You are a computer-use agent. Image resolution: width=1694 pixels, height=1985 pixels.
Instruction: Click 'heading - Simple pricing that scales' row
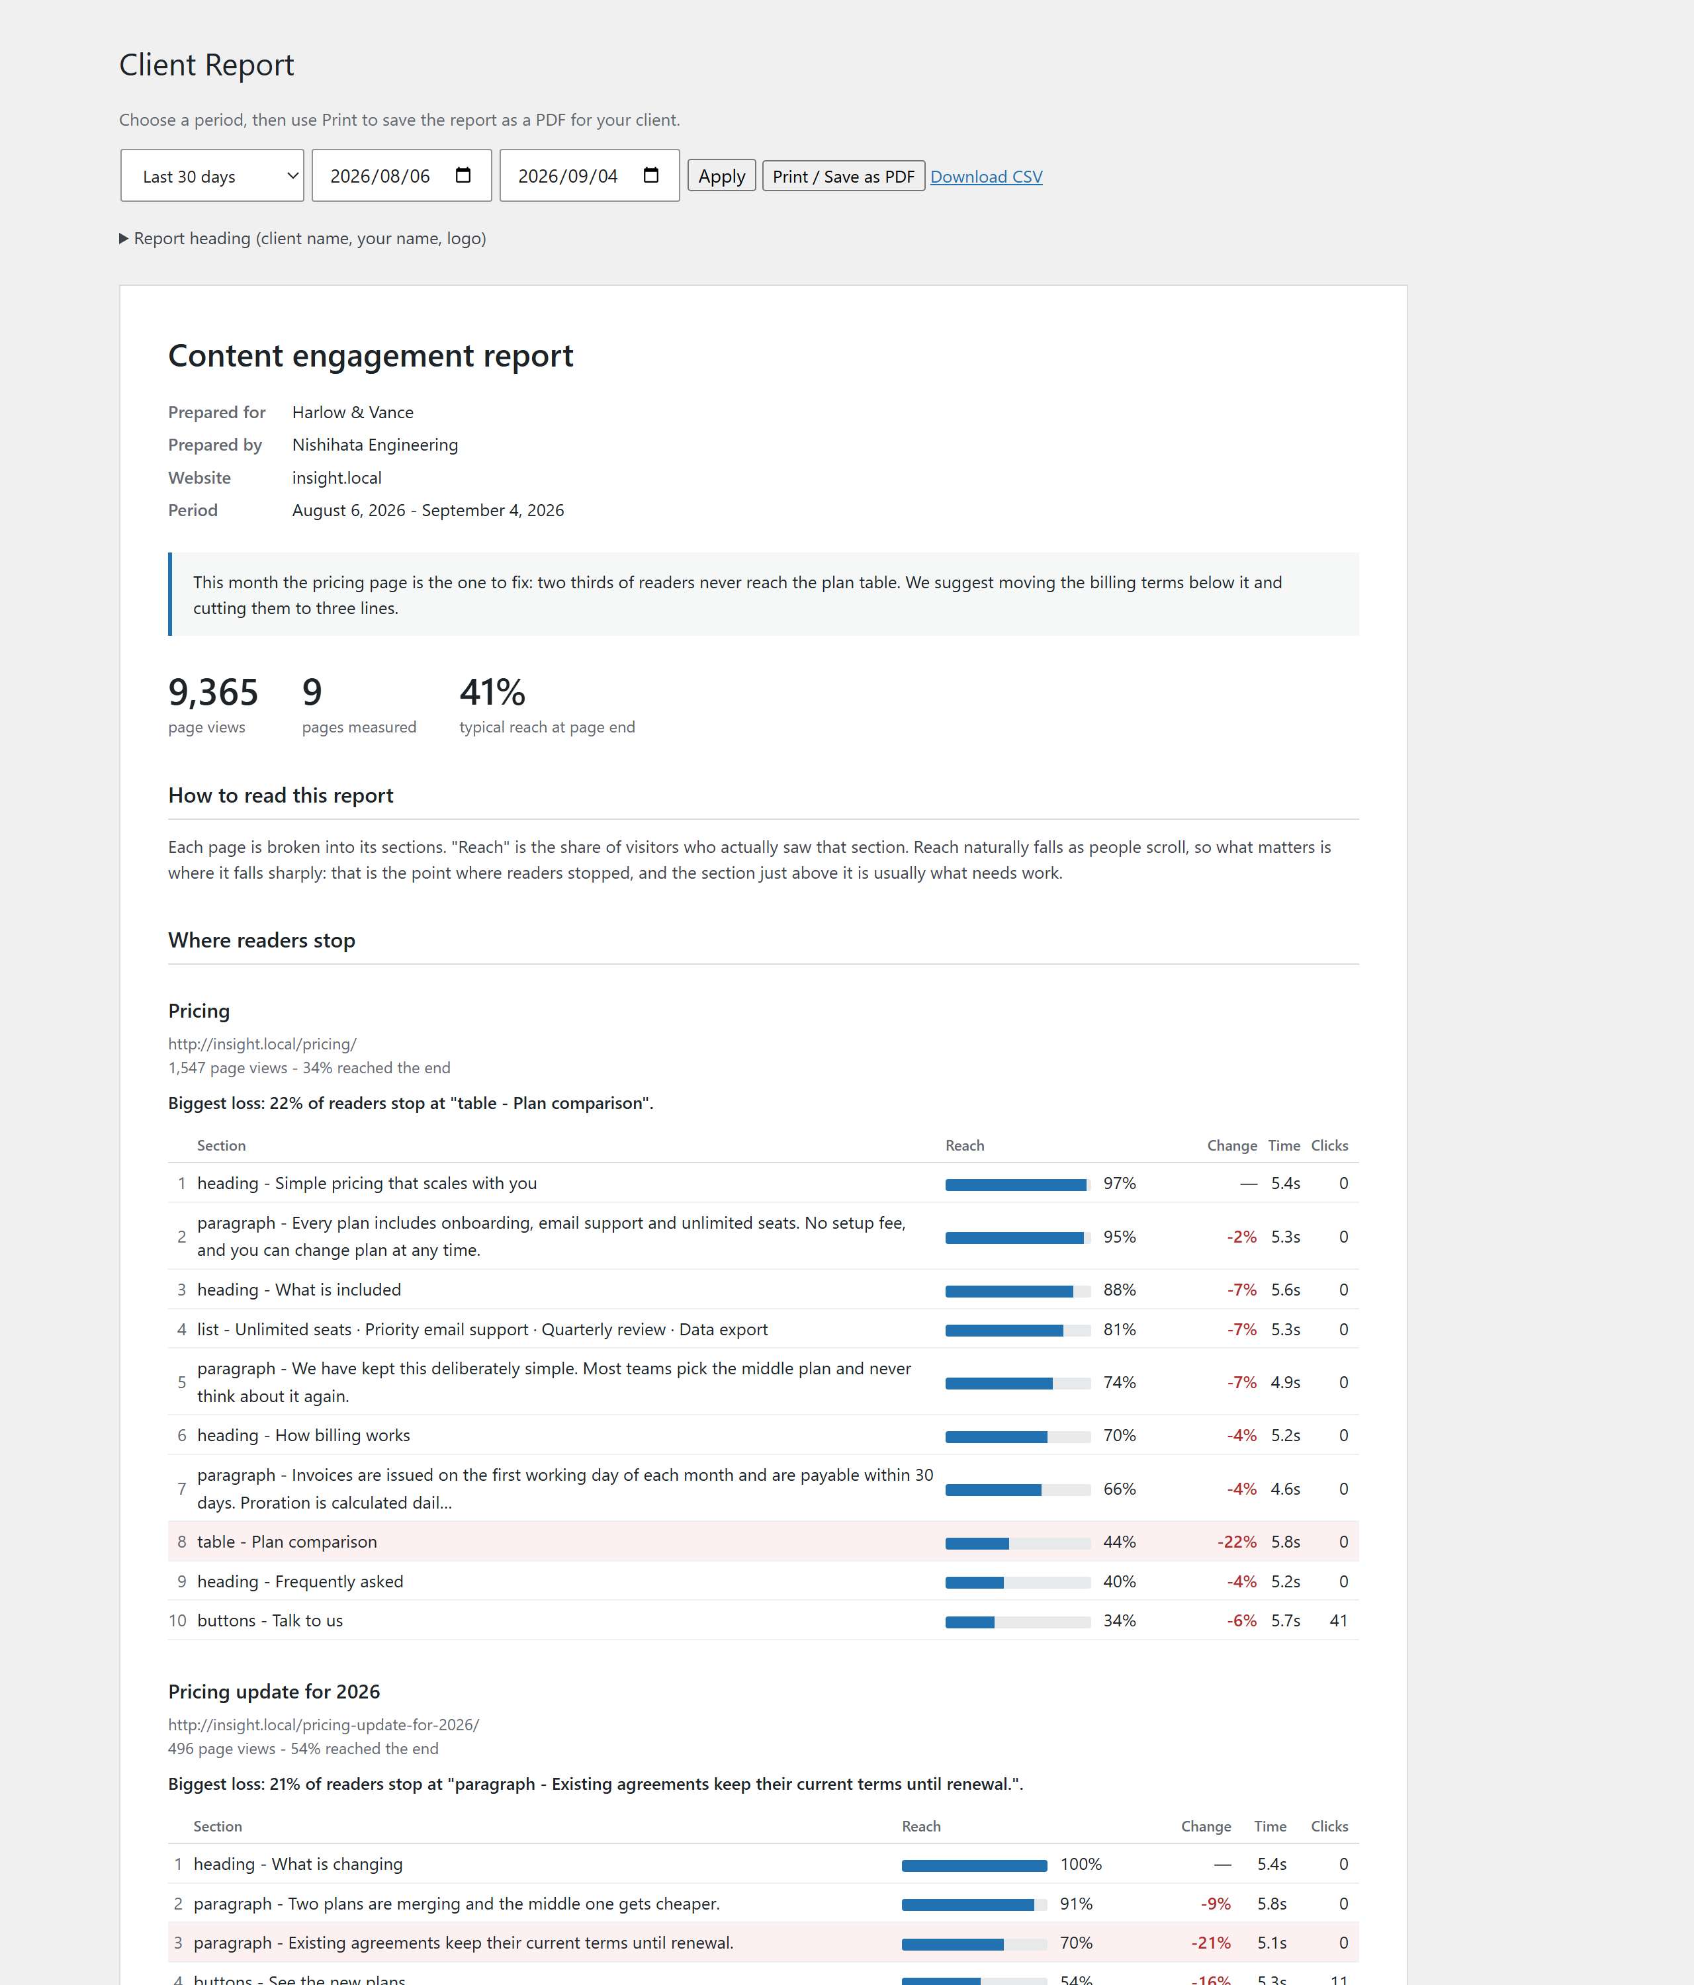coord(763,1183)
